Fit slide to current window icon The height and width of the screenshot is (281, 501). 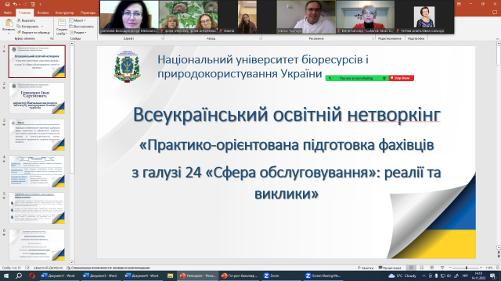pyautogui.click(x=497, y=268)
